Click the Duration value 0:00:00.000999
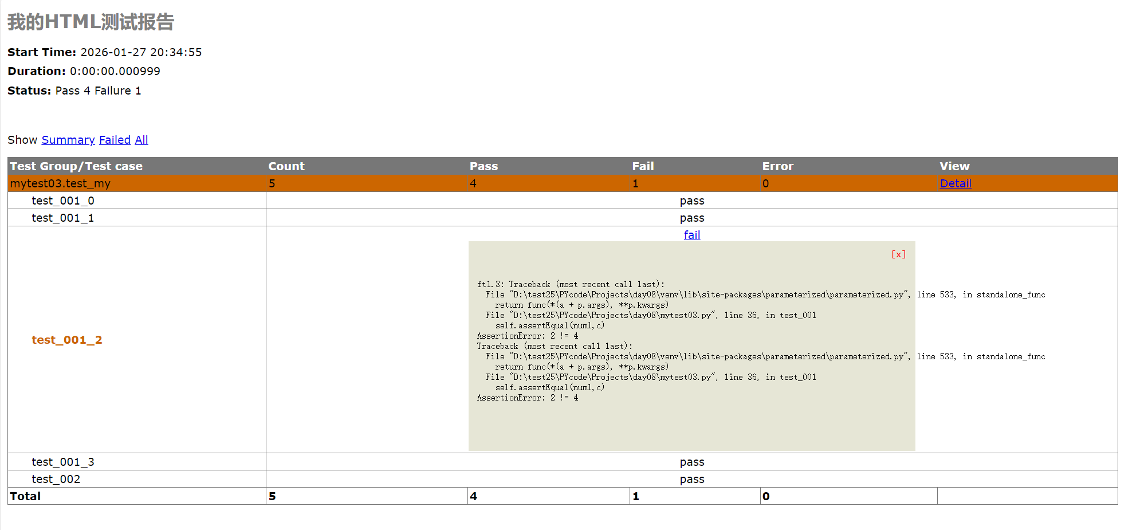Viewport: 1148px width, 530px height. 115,71
